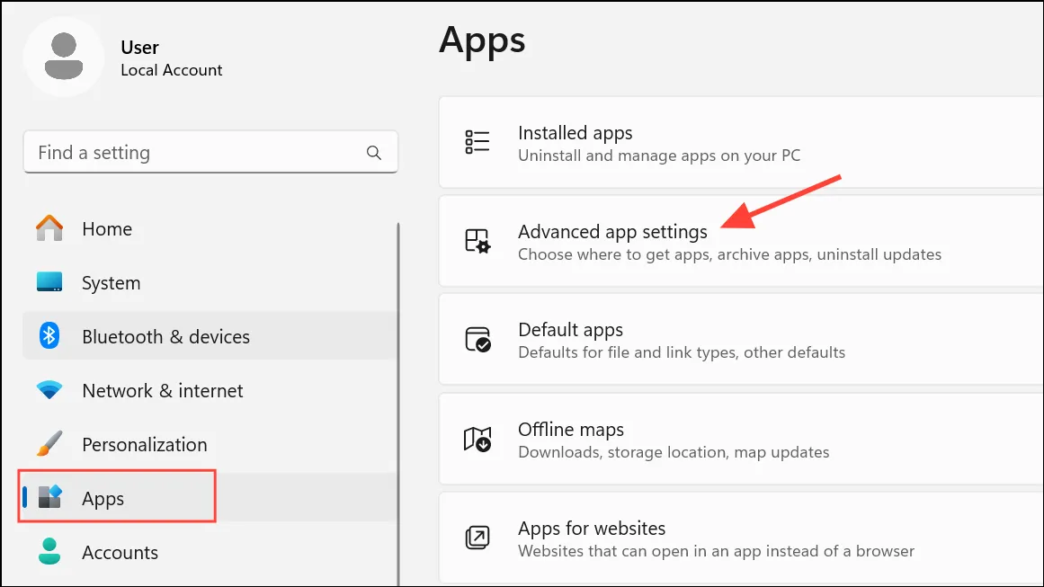The image size is (1044, 587).
Task: Click the Apps page heading
Action: coord(483,41)
